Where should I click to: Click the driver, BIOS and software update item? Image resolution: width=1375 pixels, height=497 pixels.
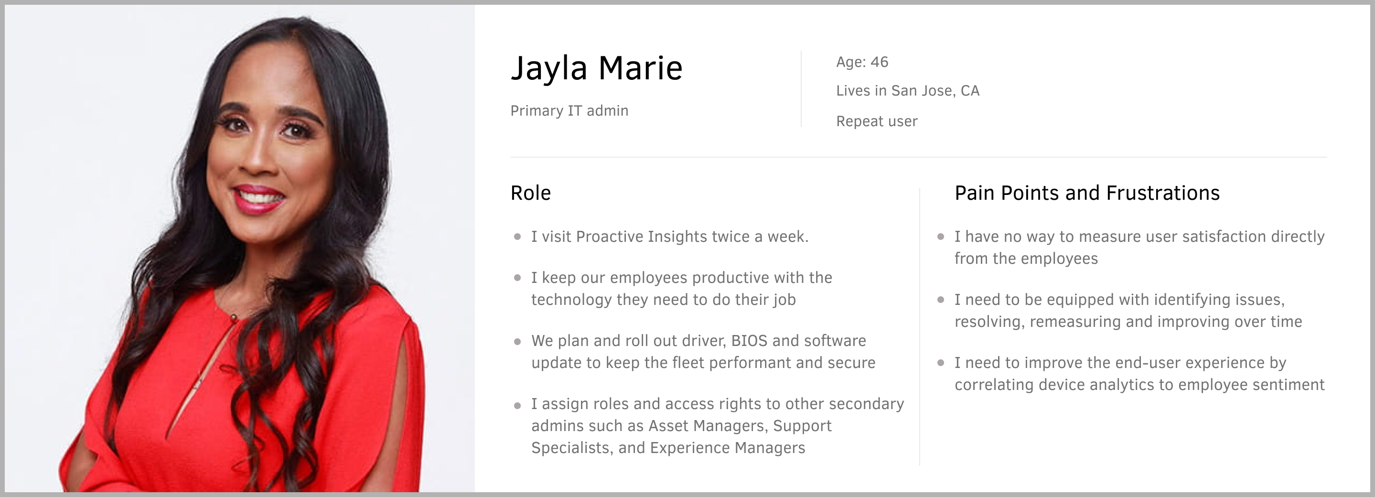pyautogui.click(x=702, y=351)
